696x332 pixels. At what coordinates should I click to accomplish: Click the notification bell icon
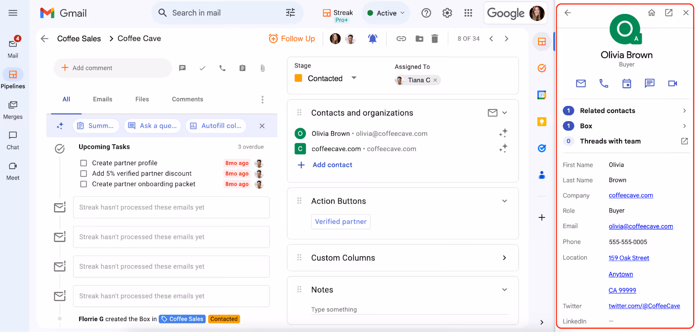click(x=373, y=39)
